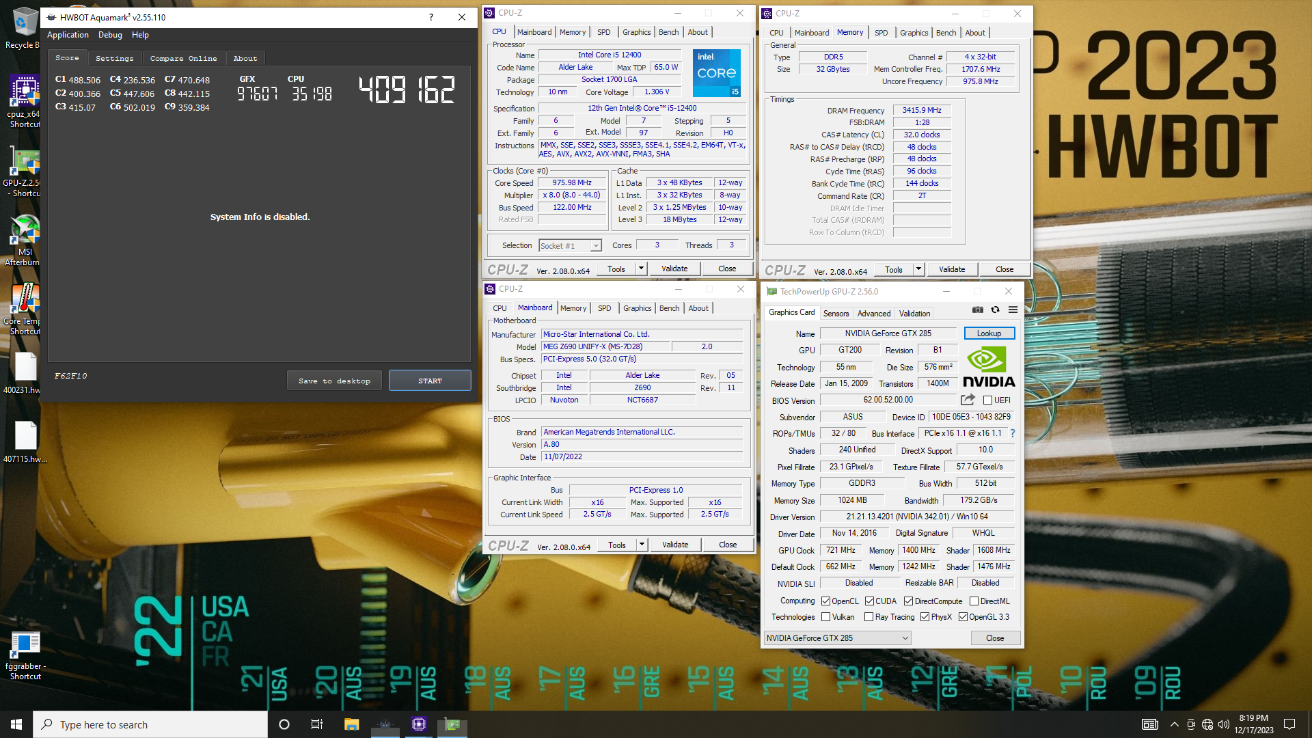
Task: Toggle the OpenGL 3.3 checkbox
Action: click(x=963, y=617)
